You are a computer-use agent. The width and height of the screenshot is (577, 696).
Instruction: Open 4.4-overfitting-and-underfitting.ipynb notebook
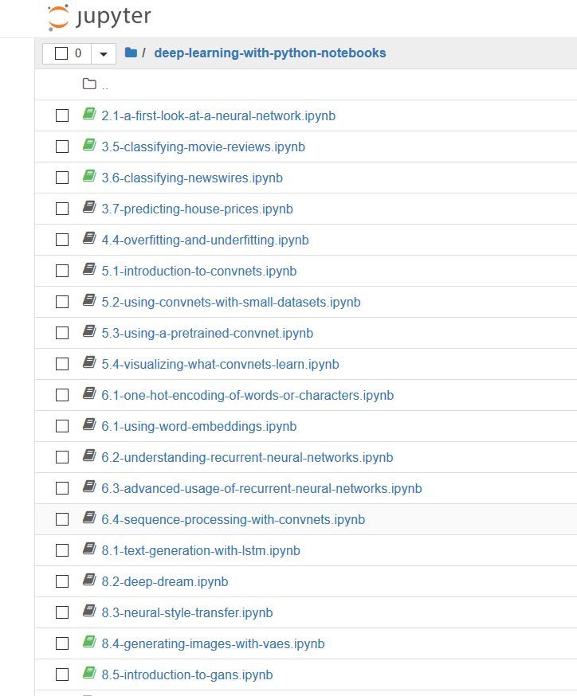coord(205,240)
